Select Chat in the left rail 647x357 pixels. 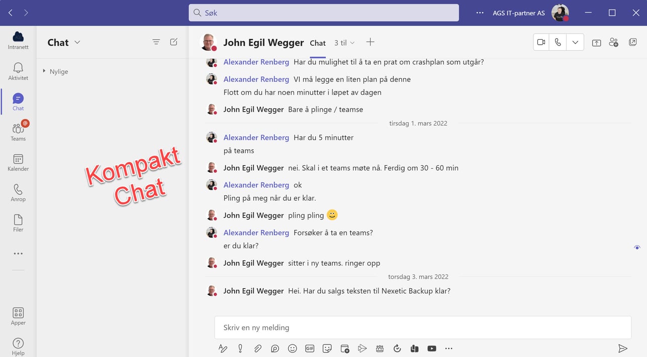(x=18, y=102)
